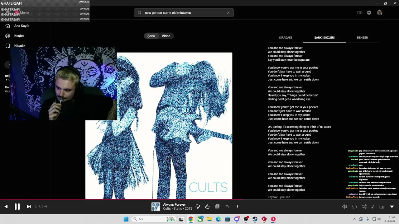
Task: Click the Cults album cover art
Action: pos(159,126)
